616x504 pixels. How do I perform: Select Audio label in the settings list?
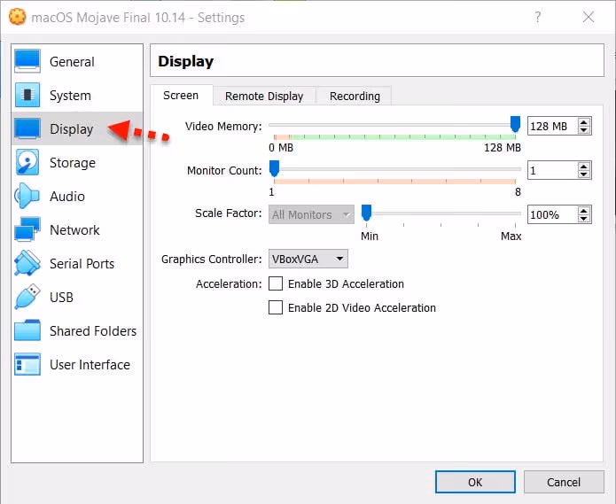pyautogui.click(x=67, y=197)
